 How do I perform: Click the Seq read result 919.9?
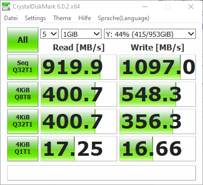tap(79, 67)
